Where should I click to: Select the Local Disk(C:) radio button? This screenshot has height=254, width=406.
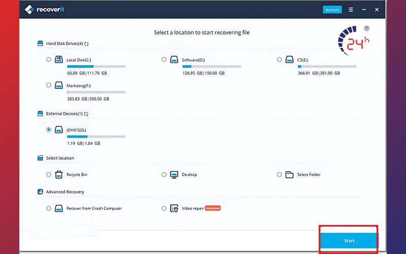[49, 59]
